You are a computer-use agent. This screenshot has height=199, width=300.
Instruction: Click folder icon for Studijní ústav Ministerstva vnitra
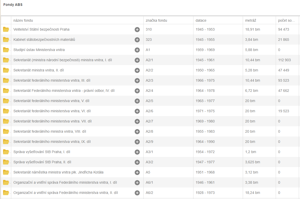6,50
